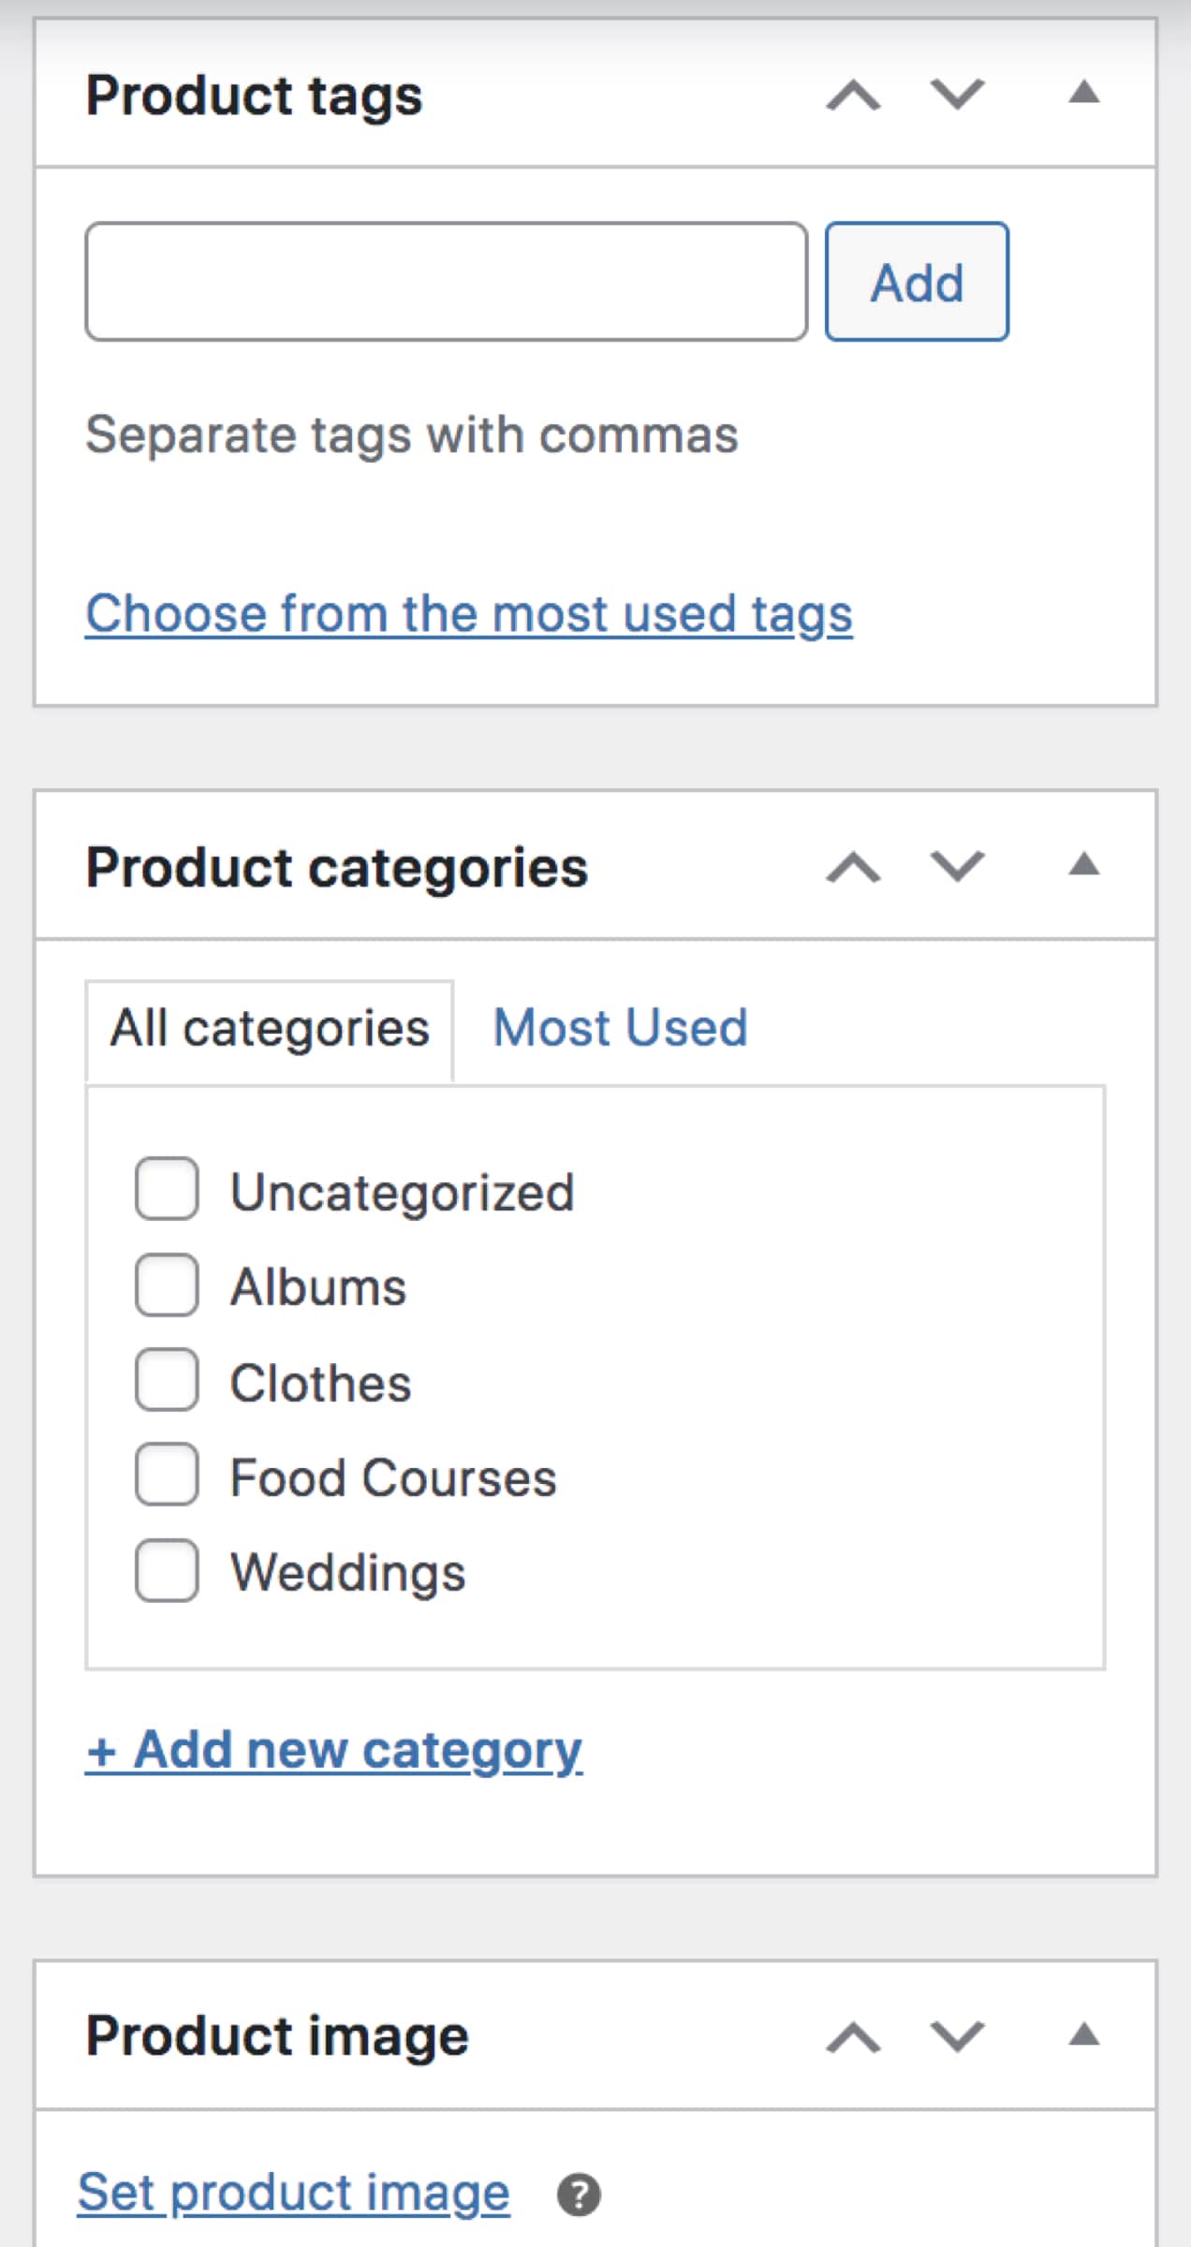The image size is (1191, 2247).
Task: Click help icon beside Set product image
Action: click(x=579, y=2195)
